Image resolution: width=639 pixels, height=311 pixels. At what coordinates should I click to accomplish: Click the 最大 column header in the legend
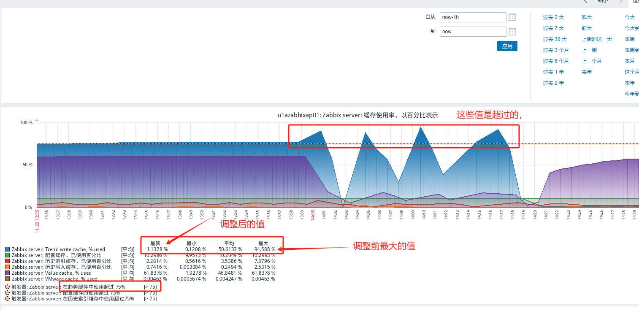click(263, 243)
